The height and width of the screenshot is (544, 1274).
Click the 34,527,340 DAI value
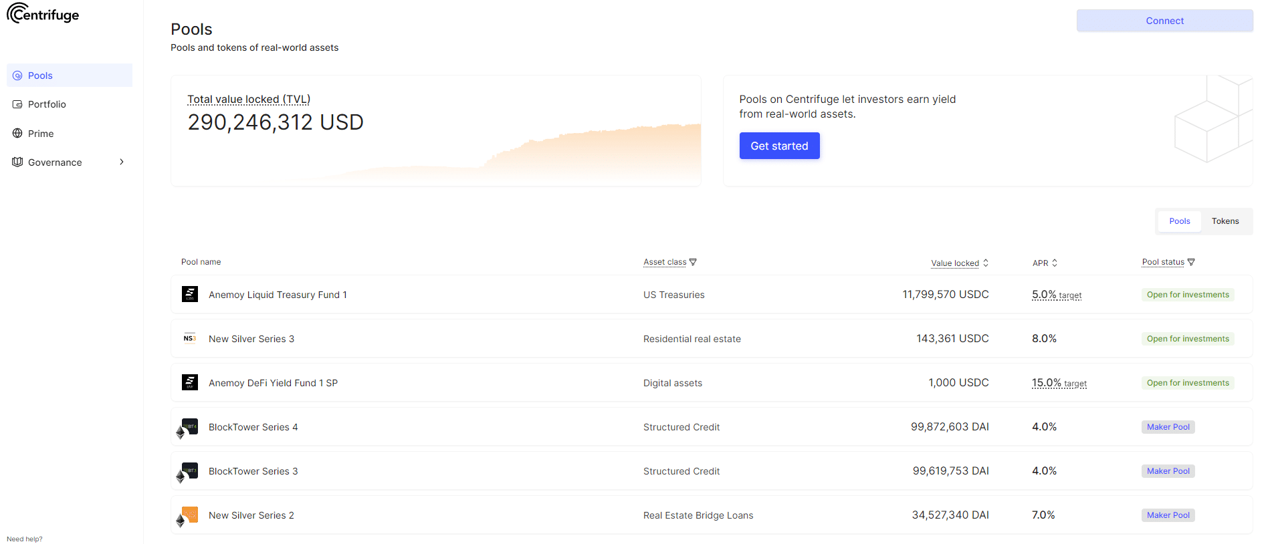tap(950, 515)
